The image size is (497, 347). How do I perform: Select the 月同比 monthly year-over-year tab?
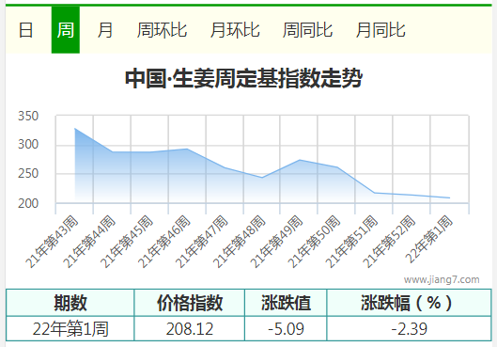tap(381, 30)
